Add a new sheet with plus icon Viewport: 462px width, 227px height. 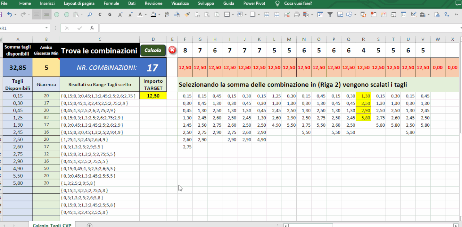90,225
